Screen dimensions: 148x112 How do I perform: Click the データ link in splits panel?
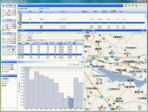79,33
